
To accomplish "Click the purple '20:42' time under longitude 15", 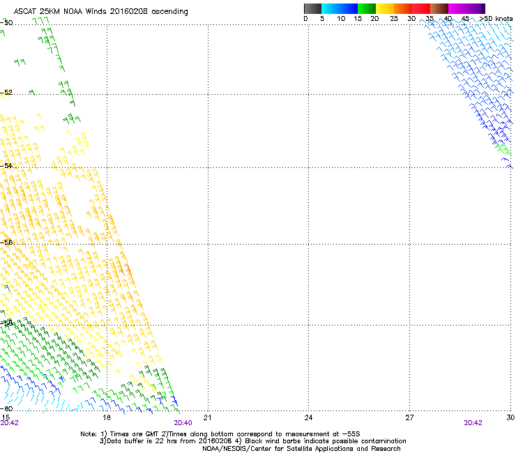I will [x=10, y=423].
